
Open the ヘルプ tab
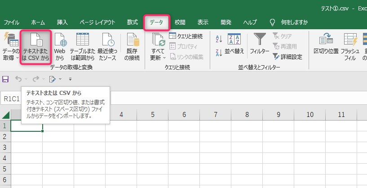[250, 22]
